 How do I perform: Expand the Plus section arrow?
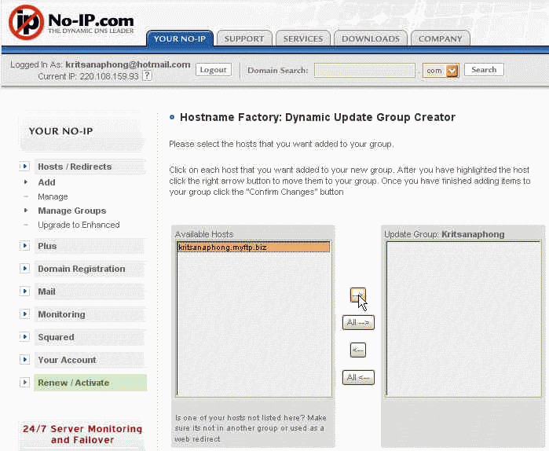[24, 246]
